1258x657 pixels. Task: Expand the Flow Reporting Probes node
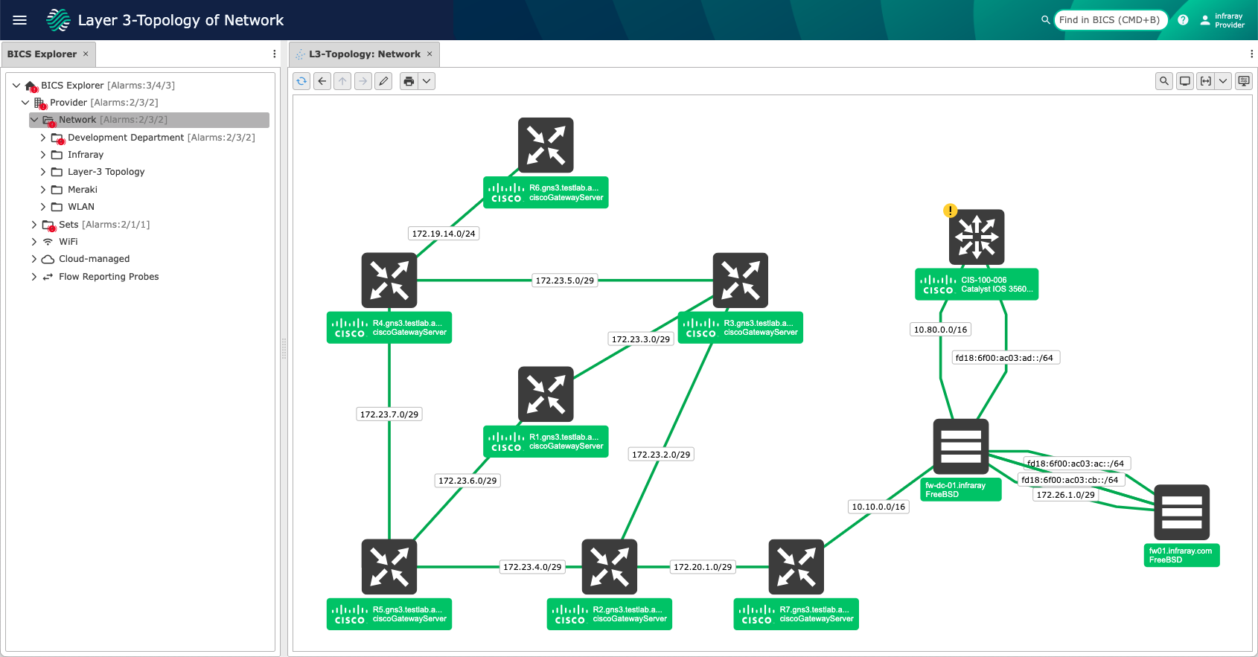click(x=34, y=277)
